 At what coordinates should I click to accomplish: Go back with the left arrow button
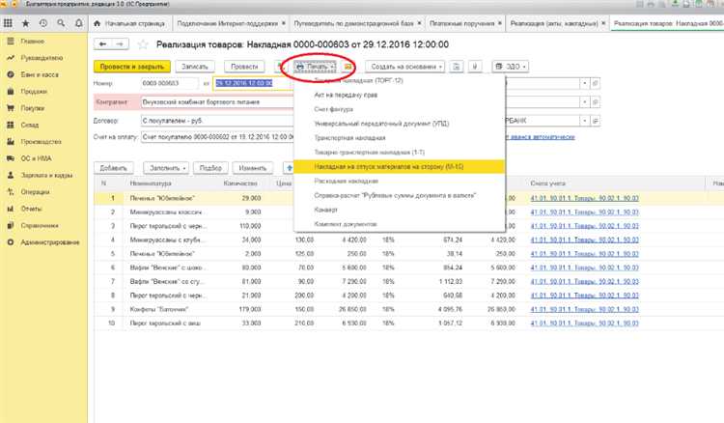(103, 43)
